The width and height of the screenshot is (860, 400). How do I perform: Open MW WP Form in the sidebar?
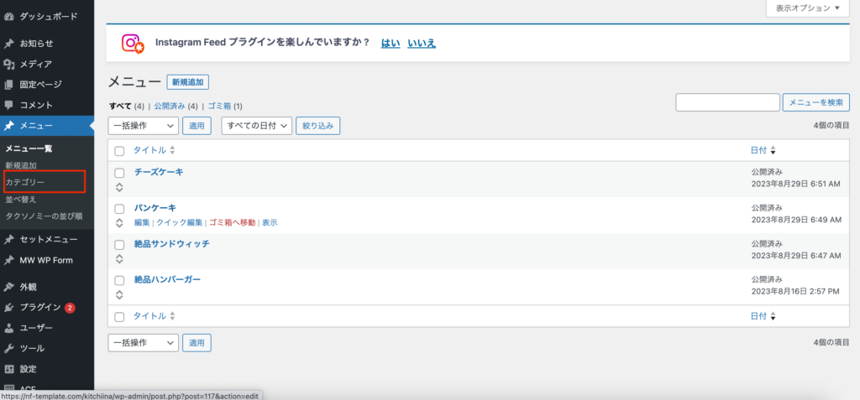pyautogui.click(x=46, y=260)
